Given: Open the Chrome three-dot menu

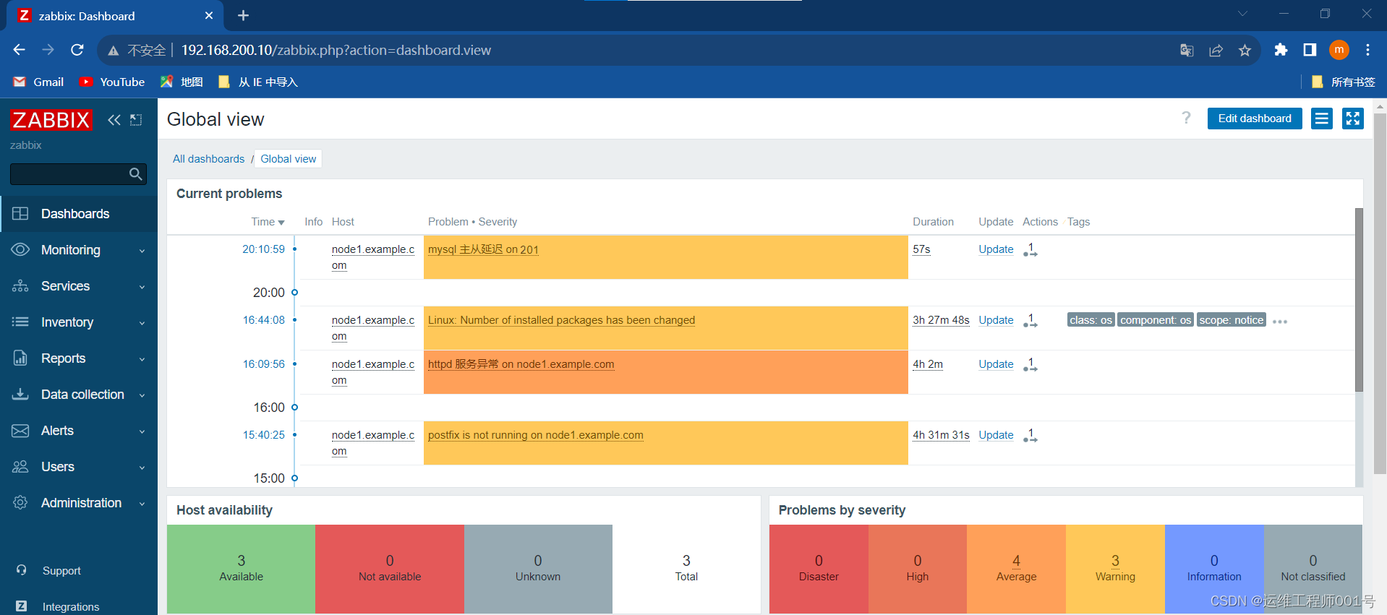Looking at the screenshot, I should (1367, 50).
